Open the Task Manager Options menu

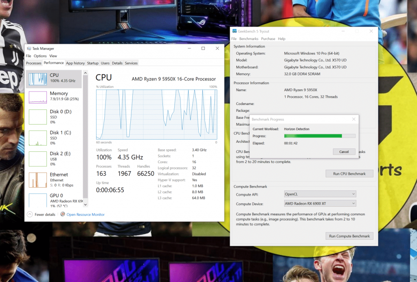pyautogui.click(x=40, y=56)
